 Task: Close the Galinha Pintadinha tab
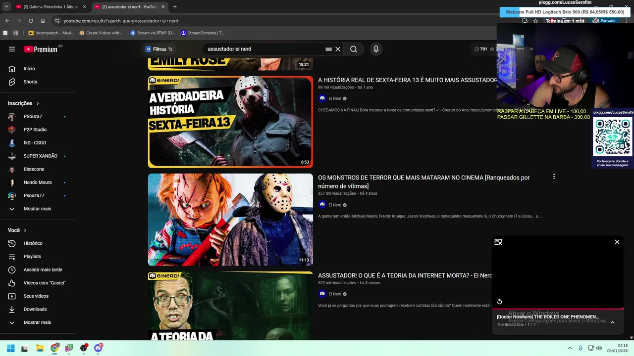pos(84,7)
